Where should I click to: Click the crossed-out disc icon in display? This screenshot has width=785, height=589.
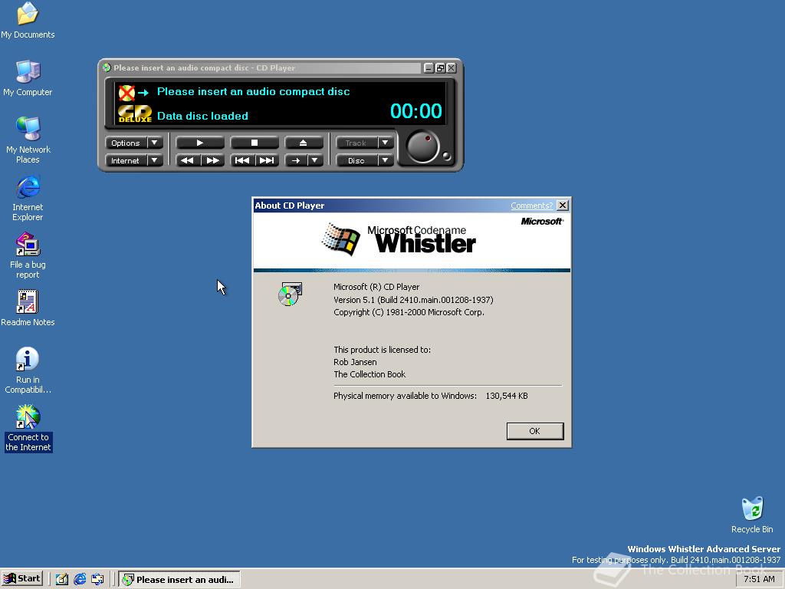point(126,93)
